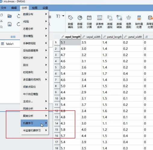Open the 缺失值处理 missing value tool

[139, 22]
